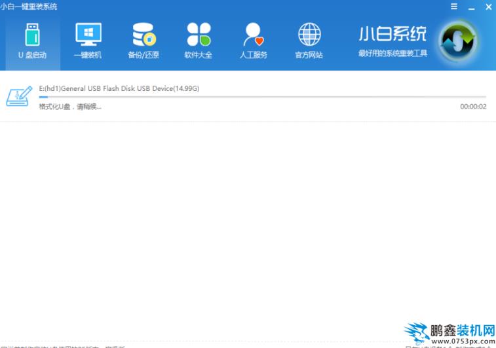Open 软件大全 section
The width and height of the screenshot is (496, 348).
click(199, 41)
